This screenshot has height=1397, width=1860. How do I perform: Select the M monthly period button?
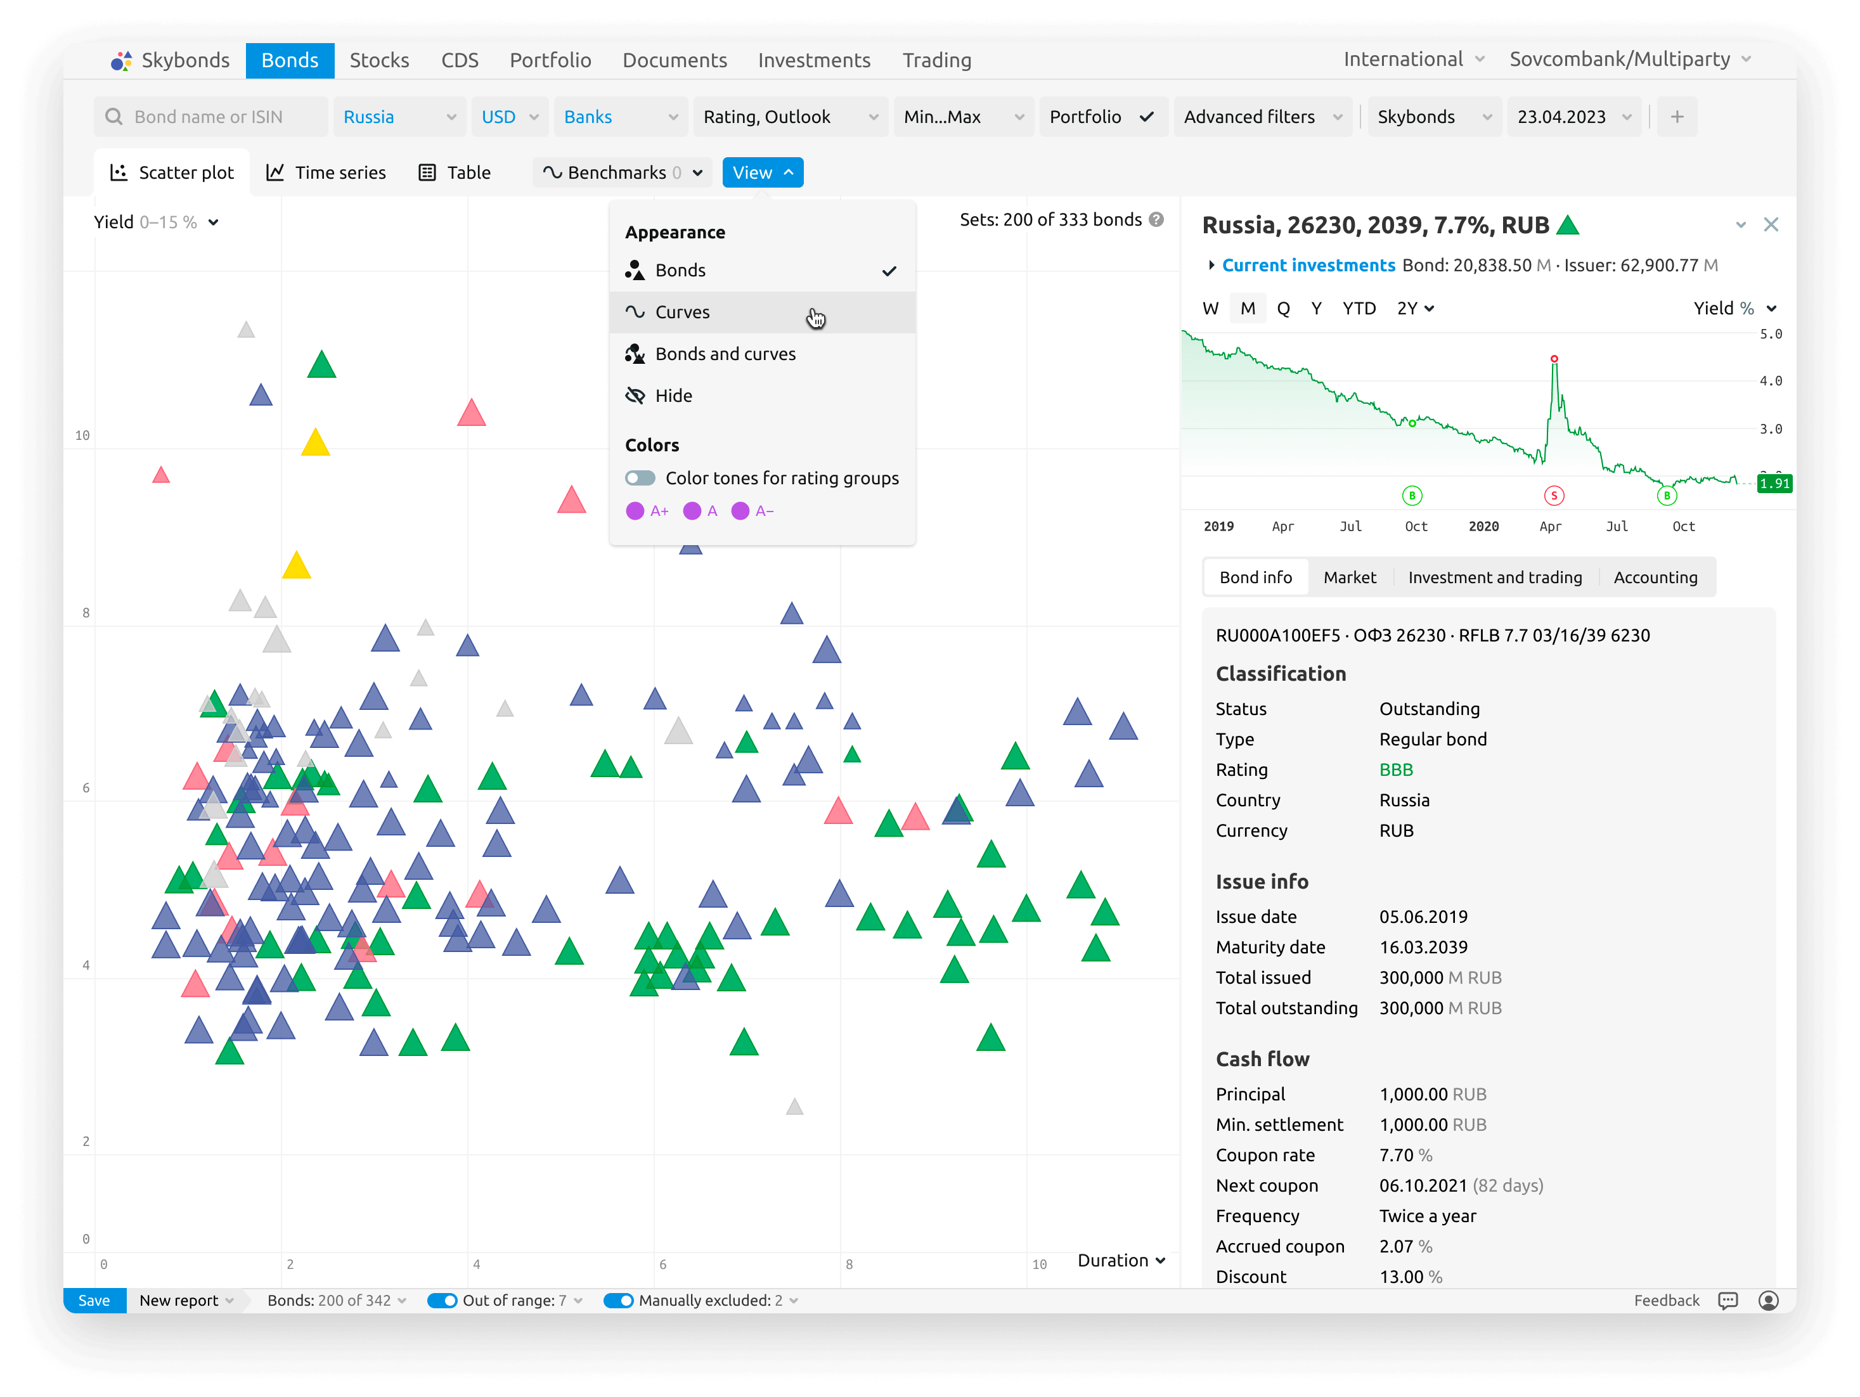click(1248, 309)
